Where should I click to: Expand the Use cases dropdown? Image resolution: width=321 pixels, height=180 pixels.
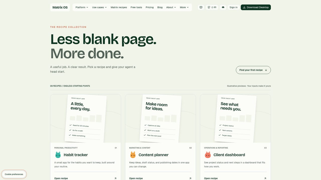click(x=99, y=7)
